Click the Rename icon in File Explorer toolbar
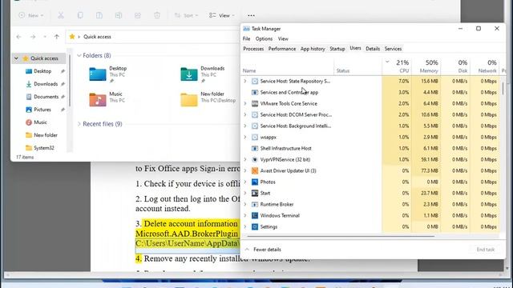 (x=119, y=15)
